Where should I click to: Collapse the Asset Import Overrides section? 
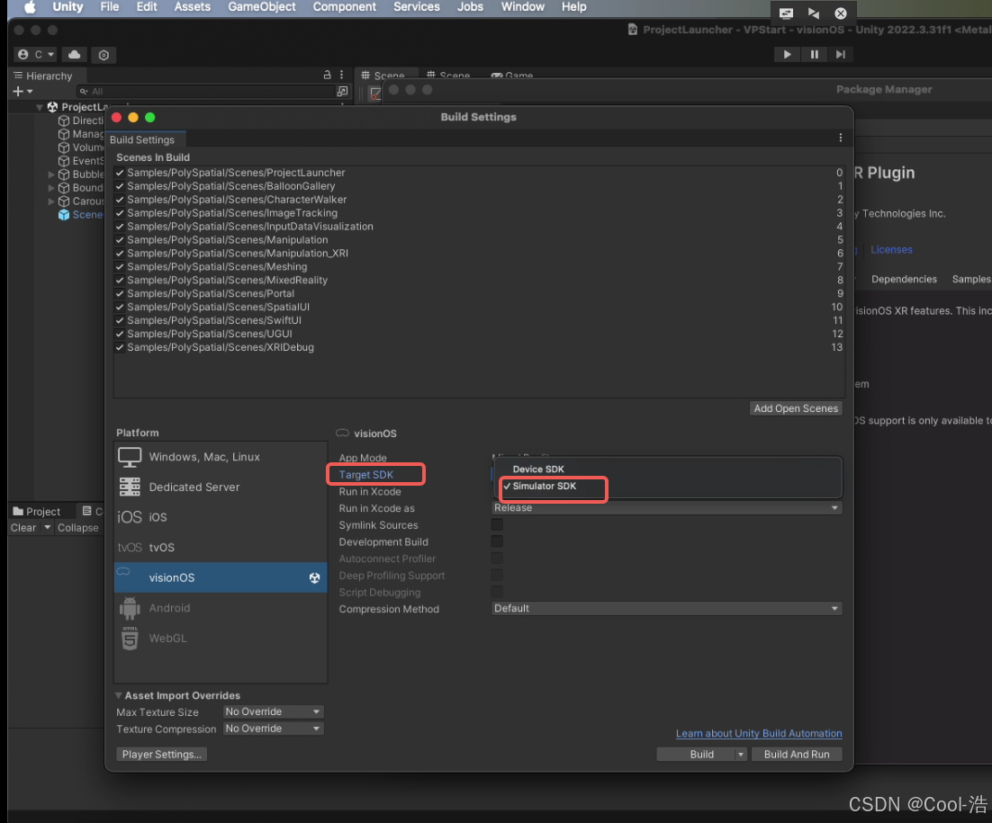click(118, 695)
